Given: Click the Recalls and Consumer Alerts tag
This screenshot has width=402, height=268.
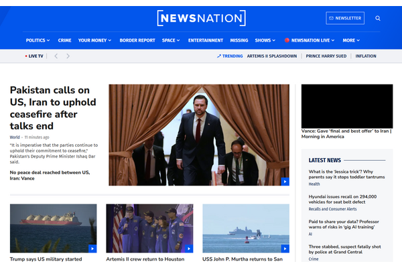Looking at the screenshot, I should tap(332, 209).
